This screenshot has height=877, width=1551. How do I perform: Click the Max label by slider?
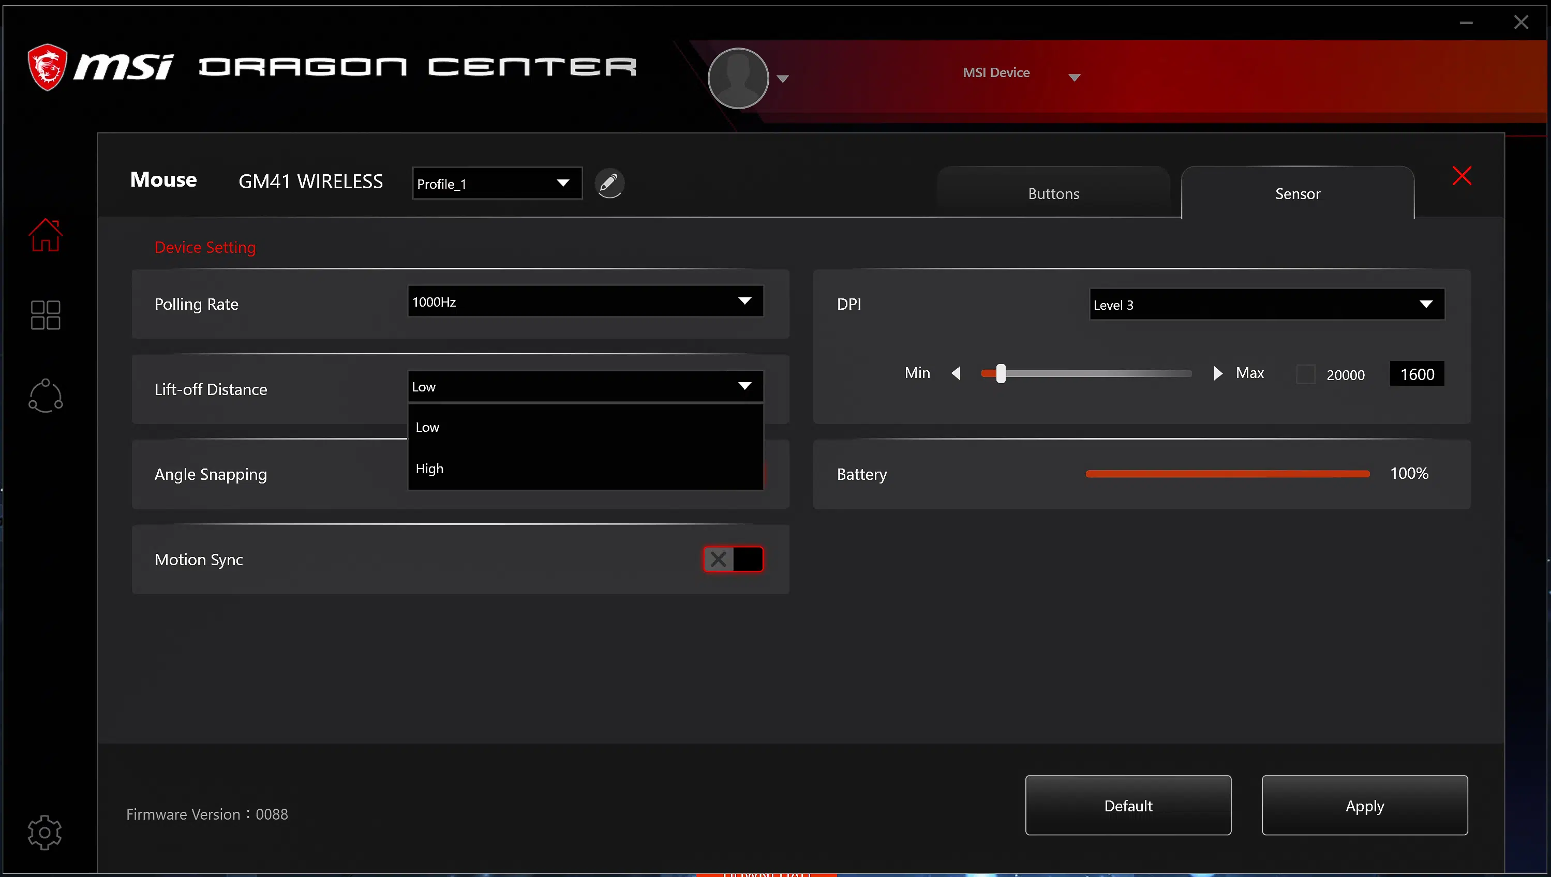tap(1250, 373)
